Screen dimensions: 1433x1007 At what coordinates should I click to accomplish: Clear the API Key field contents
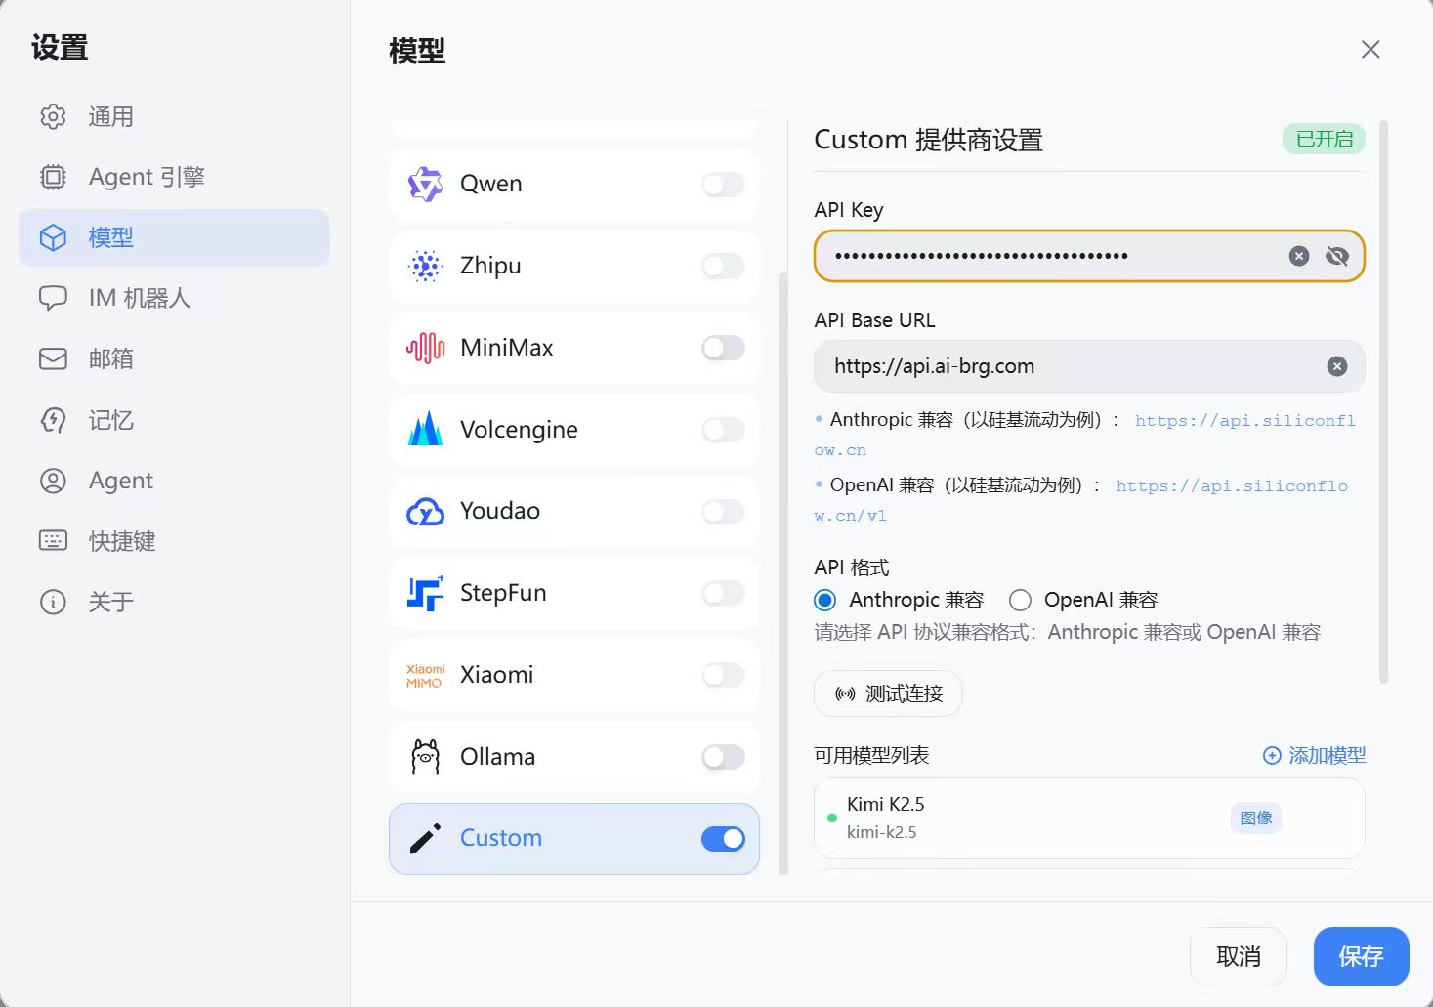click(1298, 256)
